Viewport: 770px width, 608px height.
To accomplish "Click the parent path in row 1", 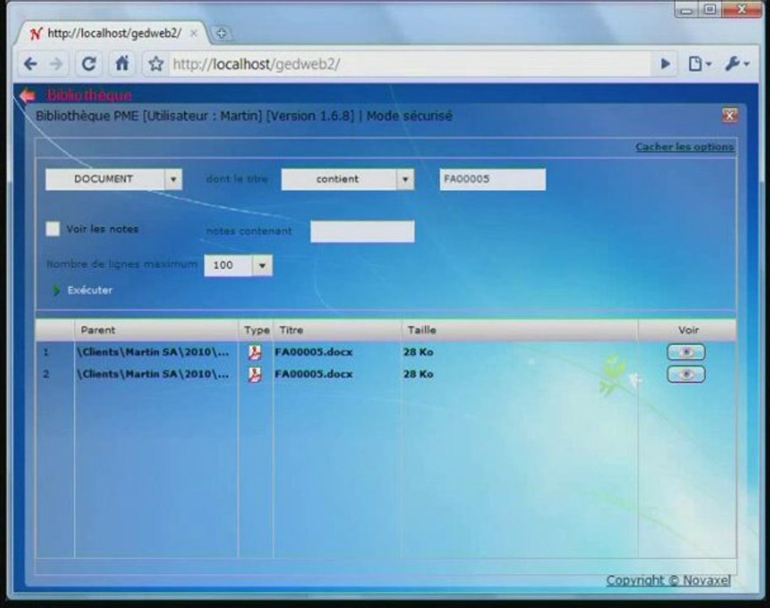I will coord(153,352).
